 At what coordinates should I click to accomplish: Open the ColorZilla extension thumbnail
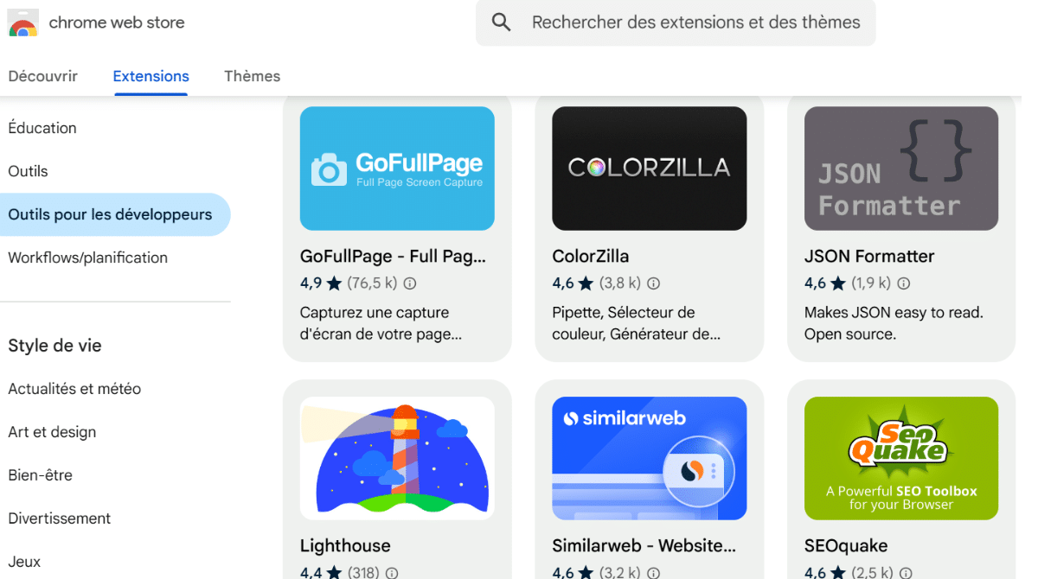click(649, 169)
